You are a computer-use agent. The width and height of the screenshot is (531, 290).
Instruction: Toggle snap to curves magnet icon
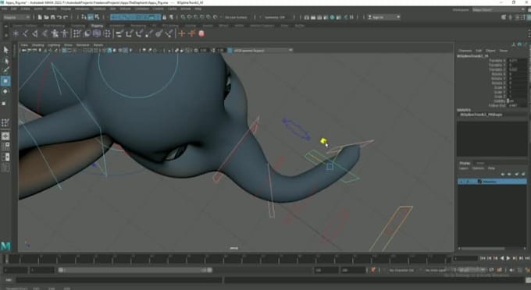coord(190,17)
